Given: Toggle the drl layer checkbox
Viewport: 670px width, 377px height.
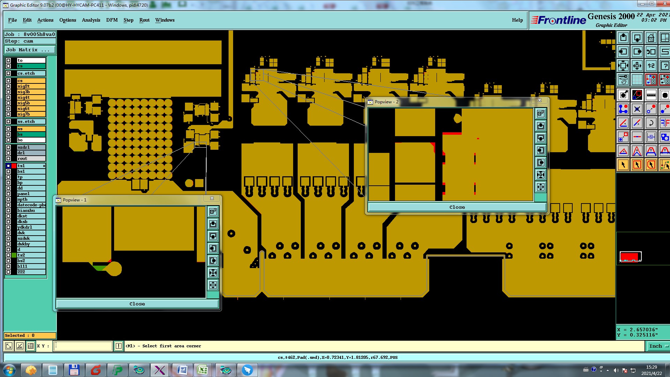Looking at the screenshot, I should coord(8,153).
